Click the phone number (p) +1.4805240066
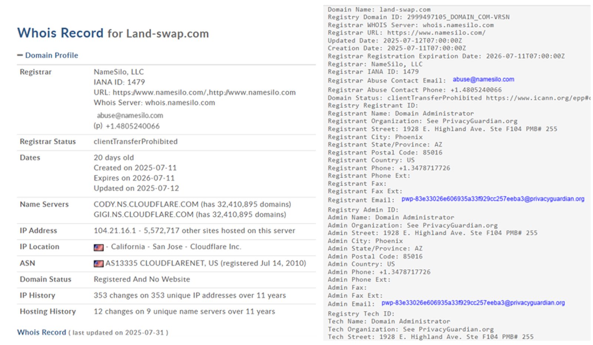The height and width of the screenshot is (345, 593). (x=127, y=126)
